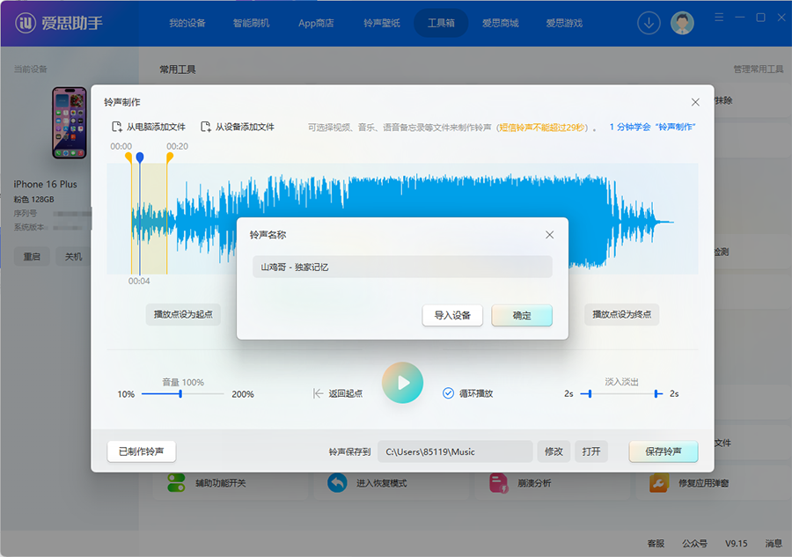Click the 客服 status bar entry

click(x=656, y=544)
